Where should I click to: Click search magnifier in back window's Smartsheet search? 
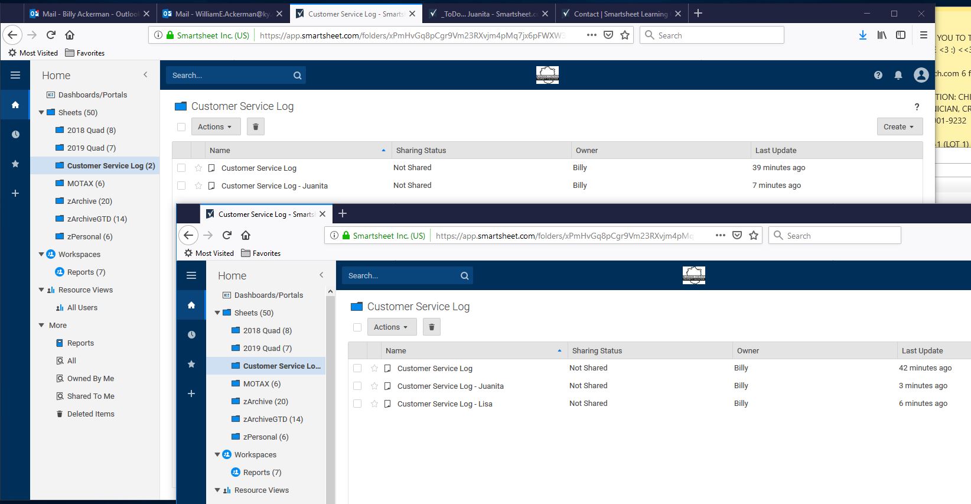point(297,76)
